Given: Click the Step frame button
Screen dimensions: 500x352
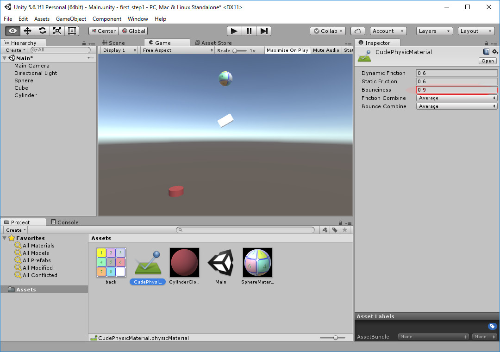Looking at the screenshot, I should coord(264,31).
